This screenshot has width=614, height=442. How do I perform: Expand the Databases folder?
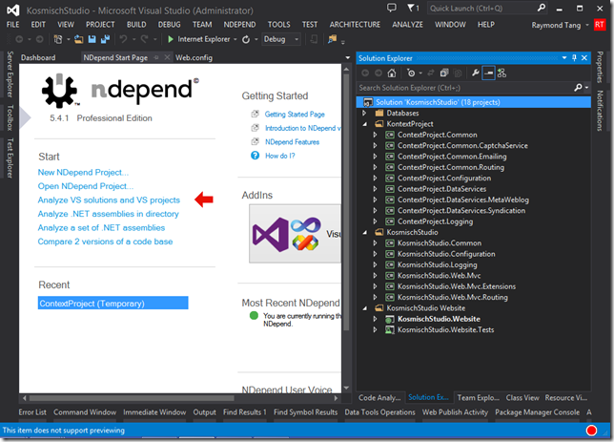pos(364,113)
